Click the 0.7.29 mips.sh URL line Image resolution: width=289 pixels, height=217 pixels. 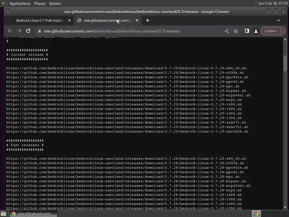pyautogui.click(x=124, y=100)
